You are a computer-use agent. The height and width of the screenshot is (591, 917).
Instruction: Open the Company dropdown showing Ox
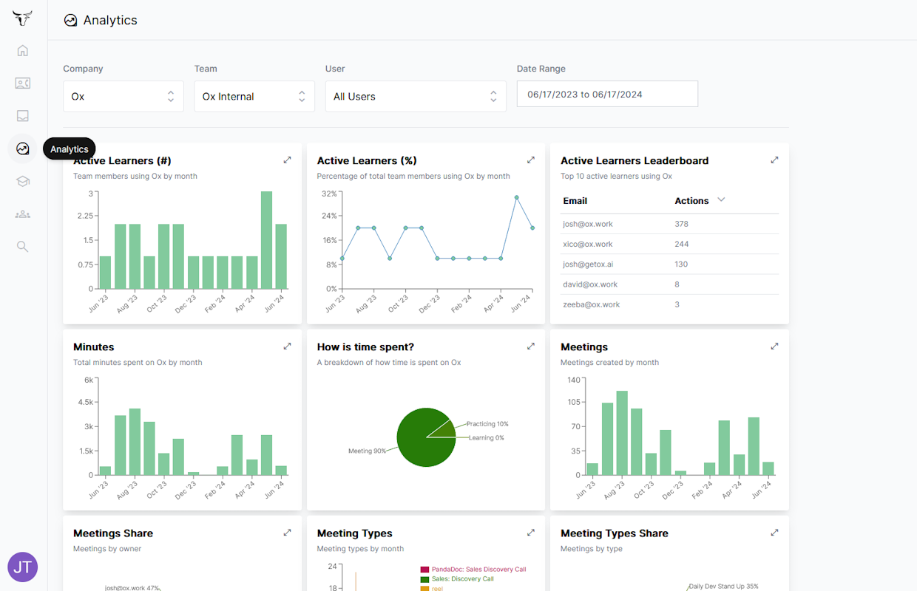123,97
